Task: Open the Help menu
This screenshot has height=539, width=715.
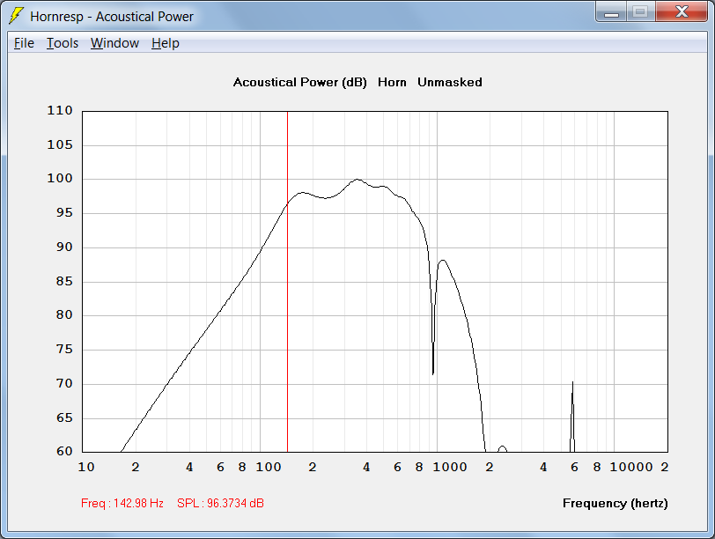Action: (165, 43)
